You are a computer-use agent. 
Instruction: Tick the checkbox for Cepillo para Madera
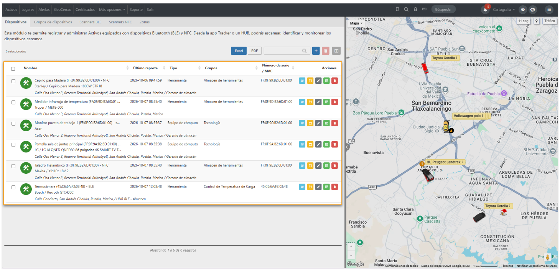[13, 81]
